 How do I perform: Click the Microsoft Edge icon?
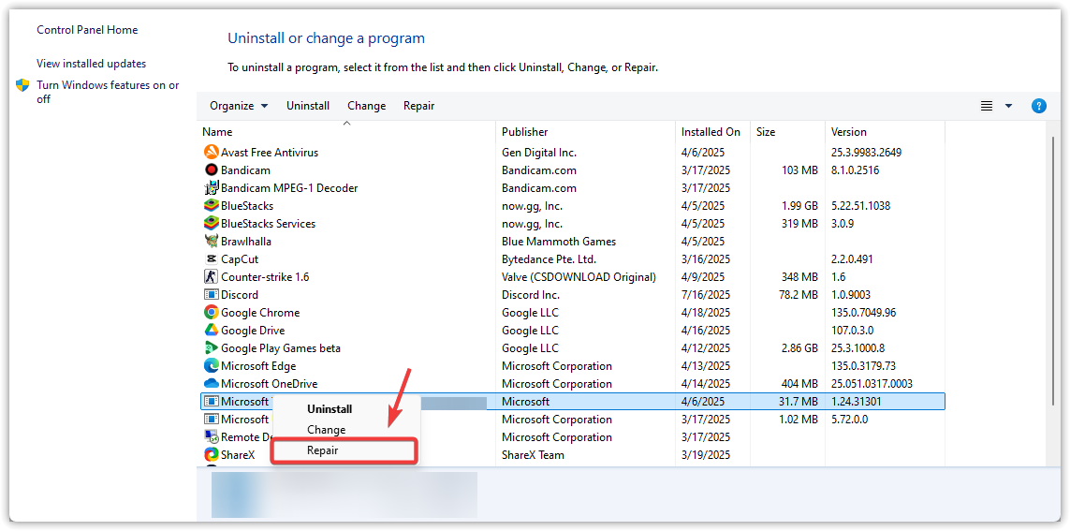click(x=211, y=365)
